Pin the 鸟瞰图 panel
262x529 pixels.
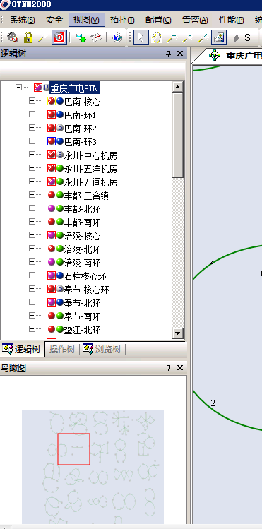click(169, 368)
